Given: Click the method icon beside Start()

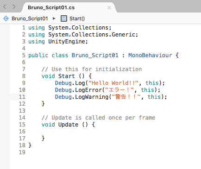Looking at the screenshot, I should coord(64,18).
